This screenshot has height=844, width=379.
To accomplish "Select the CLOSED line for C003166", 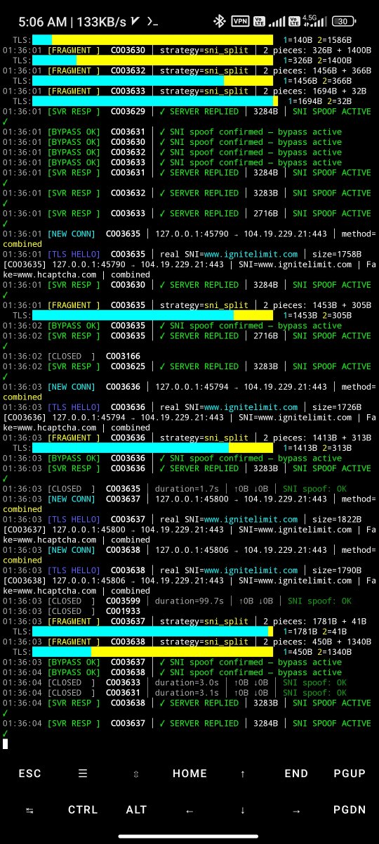I will (x=72, y=357).
